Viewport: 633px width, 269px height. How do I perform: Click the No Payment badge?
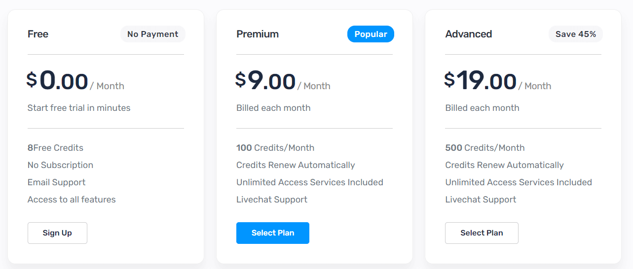point(153,34)
